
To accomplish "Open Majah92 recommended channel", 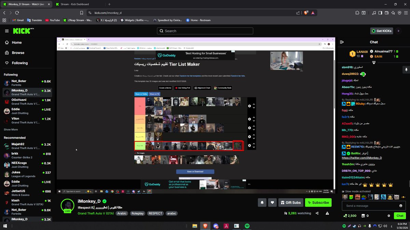I will (x=27, y=146).
